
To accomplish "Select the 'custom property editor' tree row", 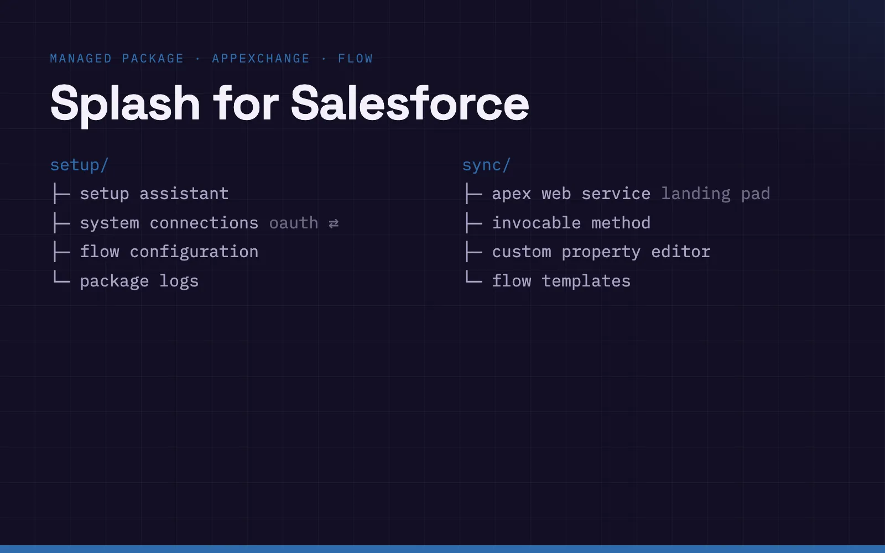I will (587, 252).
